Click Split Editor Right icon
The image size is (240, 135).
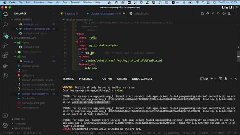point(230,13)
